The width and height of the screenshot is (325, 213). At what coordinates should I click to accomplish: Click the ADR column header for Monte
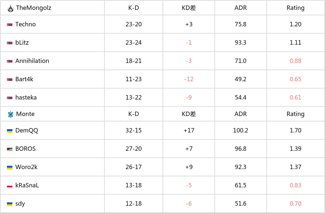[240, 114]
